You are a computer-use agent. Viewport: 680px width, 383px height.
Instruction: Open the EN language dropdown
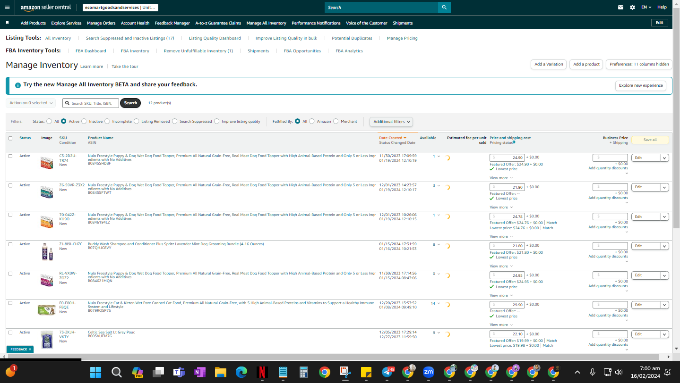point(646,7)
